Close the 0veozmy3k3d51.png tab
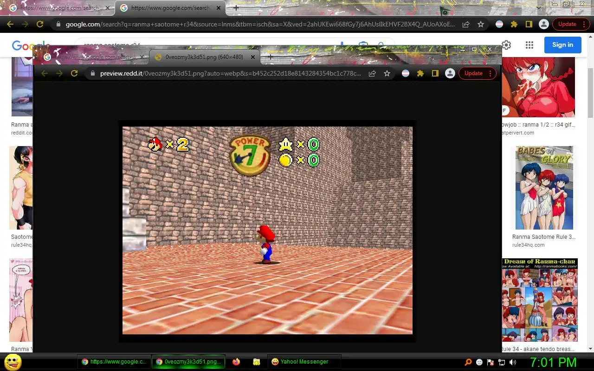 253,57
